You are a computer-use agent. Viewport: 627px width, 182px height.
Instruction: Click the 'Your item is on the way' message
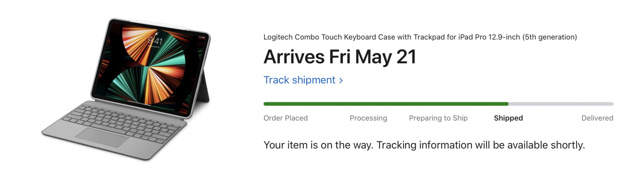(x=424, y=145)
